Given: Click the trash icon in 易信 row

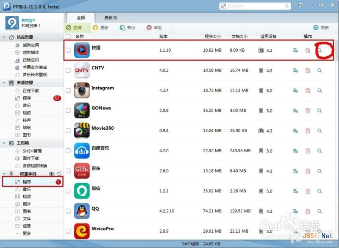Looking at the screenshot, I should pos(308,191).
